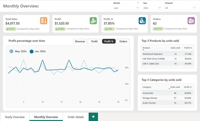
Task: Click the $4,017.50 Total Sales value
Action: click(13, 23)
